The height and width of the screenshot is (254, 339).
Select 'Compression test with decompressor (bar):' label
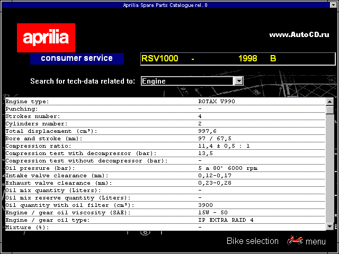coord(81,153)
